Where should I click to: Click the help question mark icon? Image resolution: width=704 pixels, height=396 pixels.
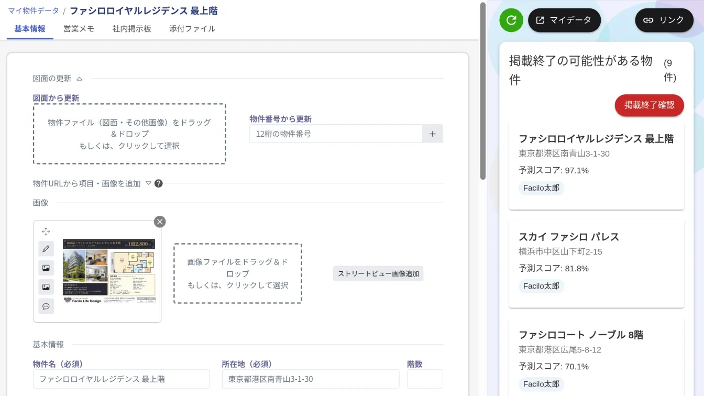pyautogui.click(x=158, y=183)
